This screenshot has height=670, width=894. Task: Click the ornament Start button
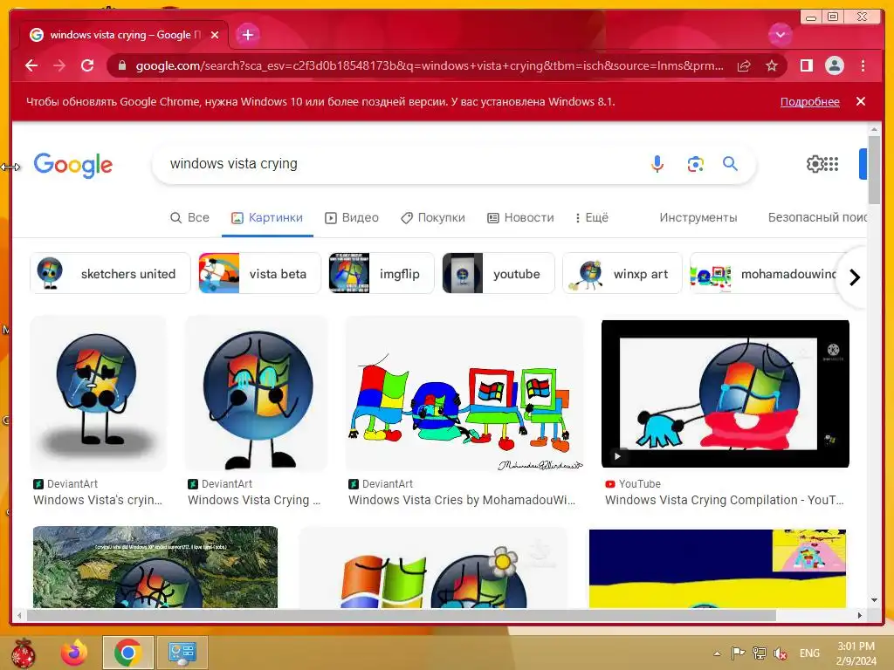[x=24, y=653]
